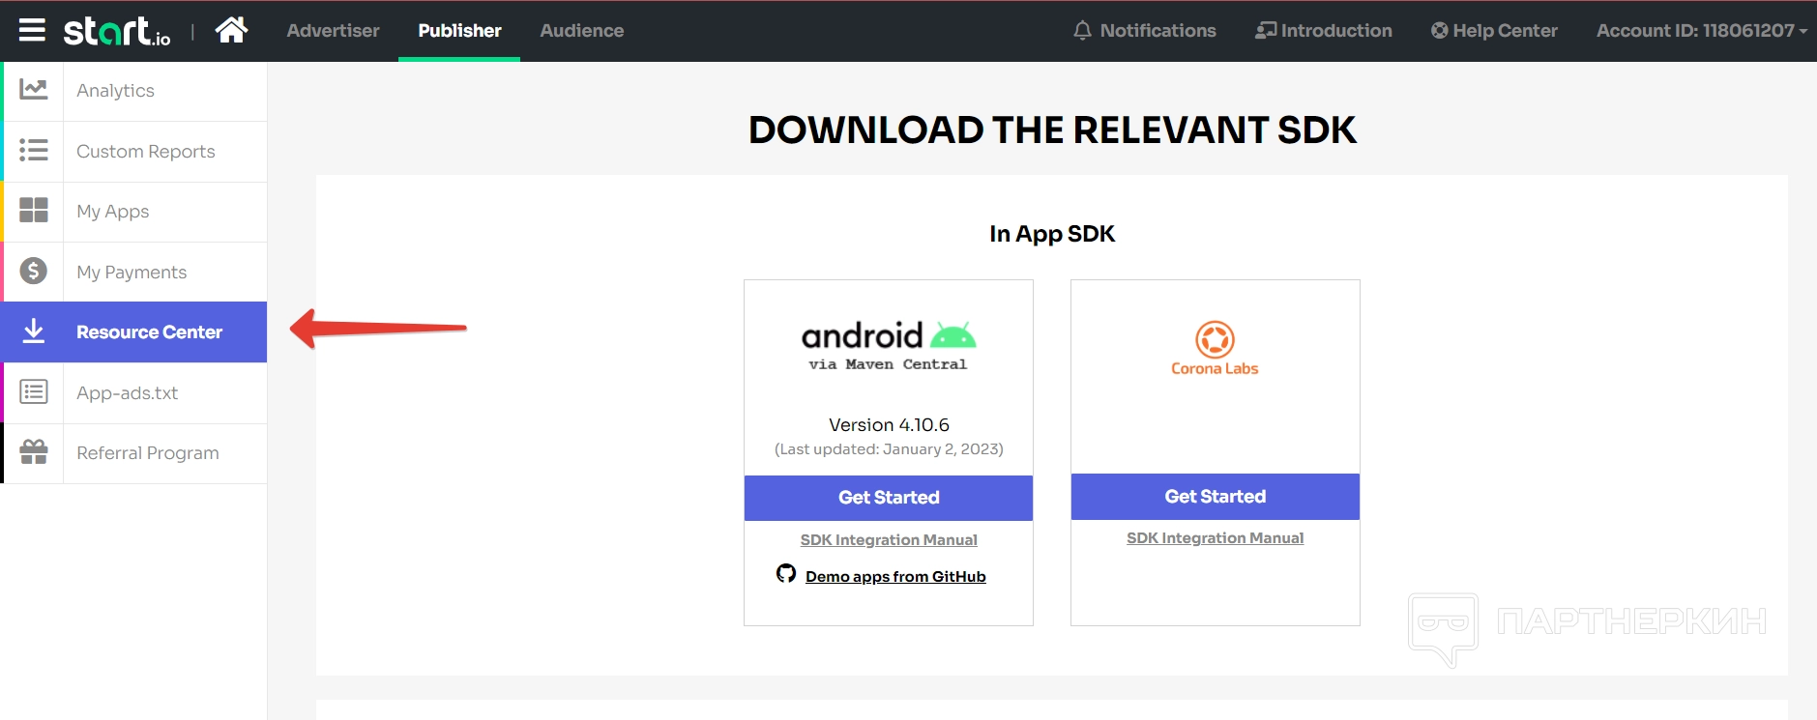This screenshot has height=720, width=1817.
Task: Open App-ads.txt in the sidebar
Action: pos(134,393)
